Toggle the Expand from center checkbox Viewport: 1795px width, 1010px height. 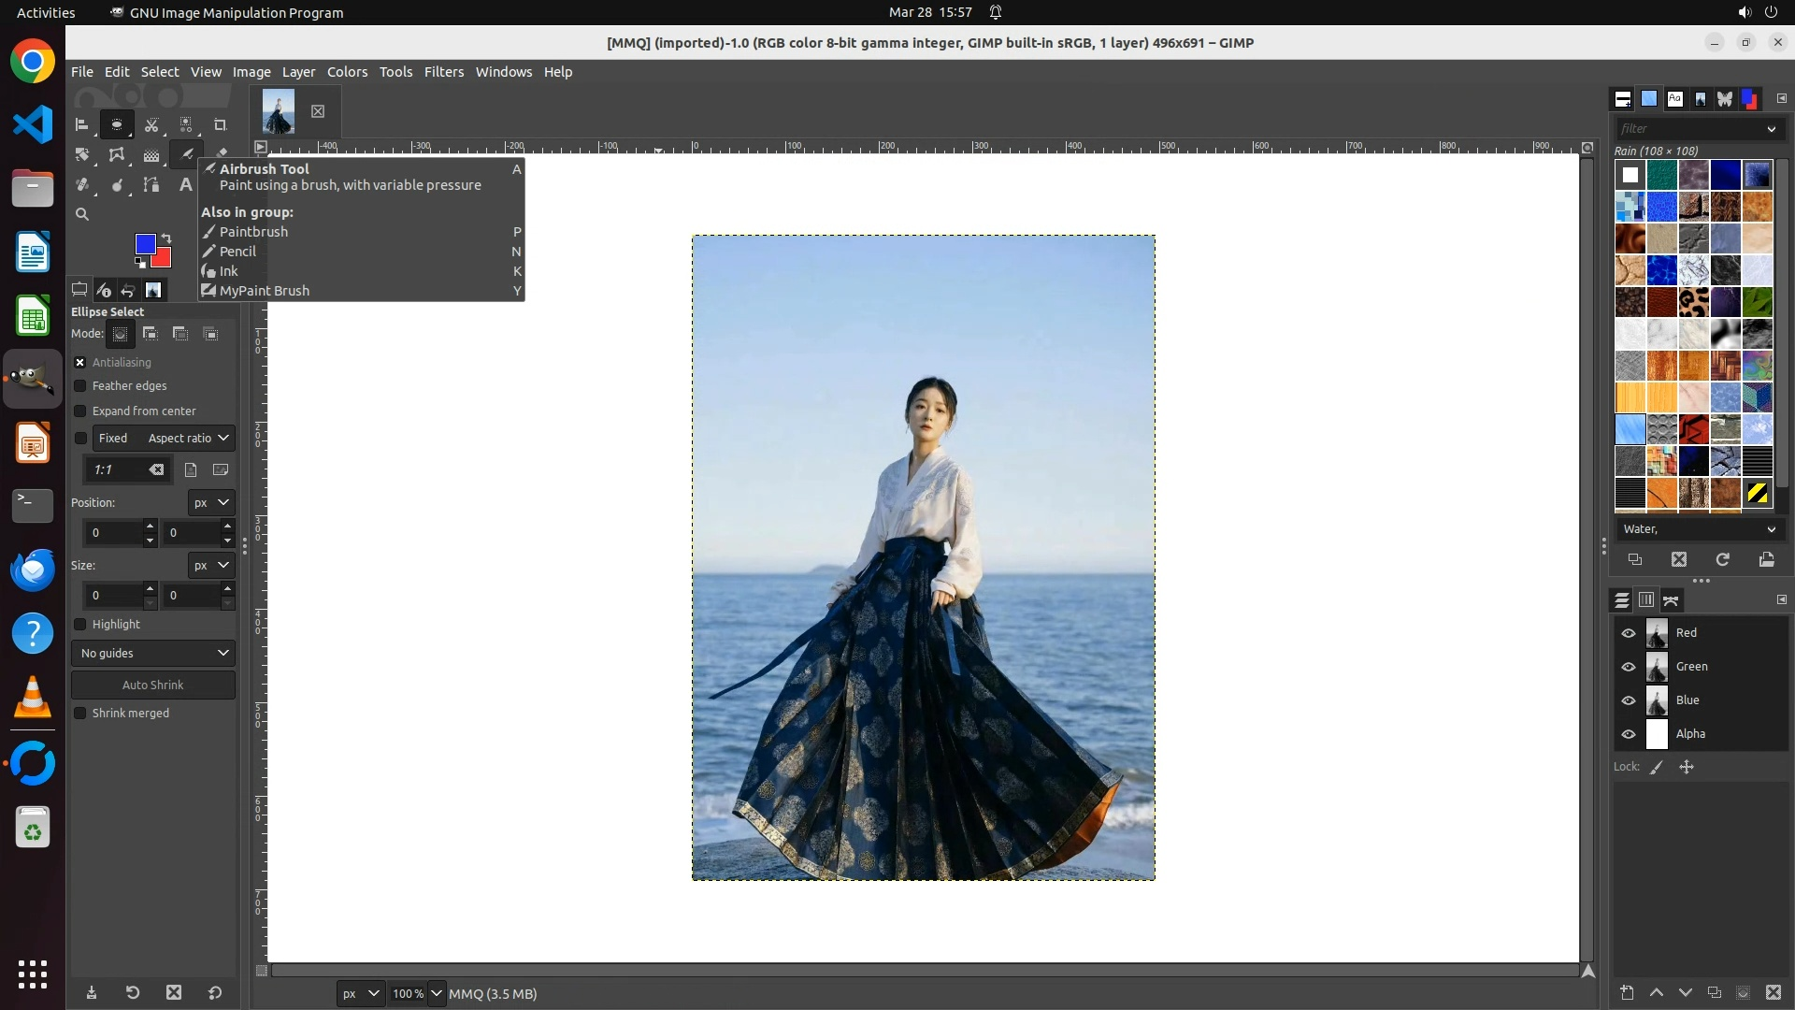point(80,411)
